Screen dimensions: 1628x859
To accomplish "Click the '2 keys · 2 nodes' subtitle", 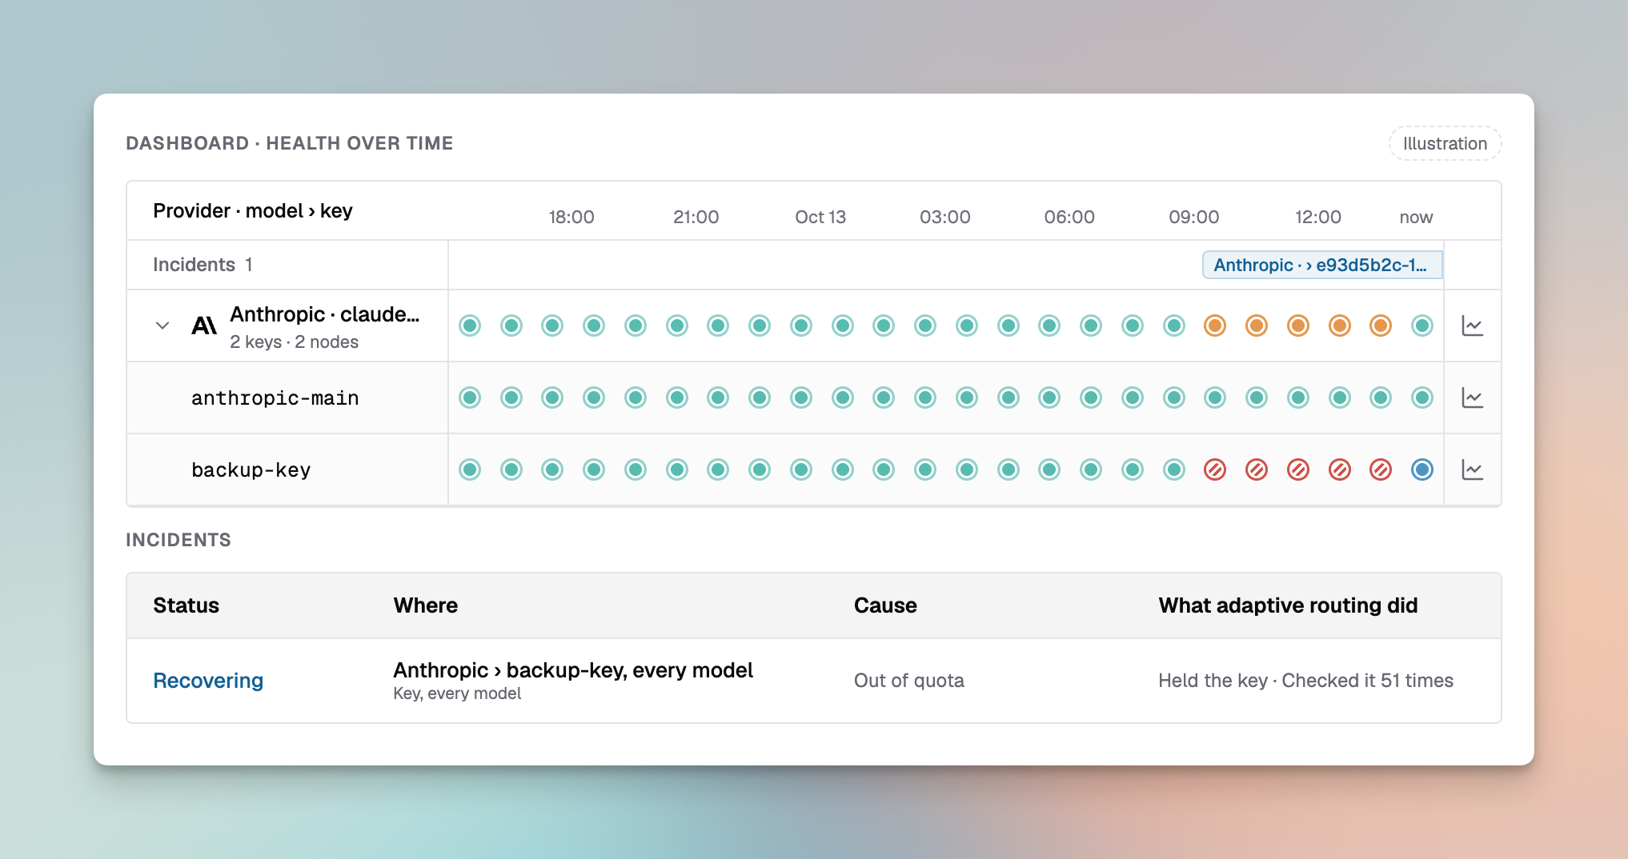I will (x=294, y=342).
